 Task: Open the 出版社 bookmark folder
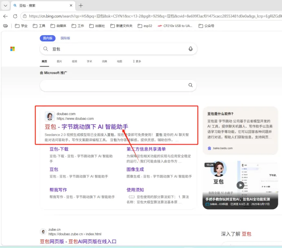pos(97,26)
